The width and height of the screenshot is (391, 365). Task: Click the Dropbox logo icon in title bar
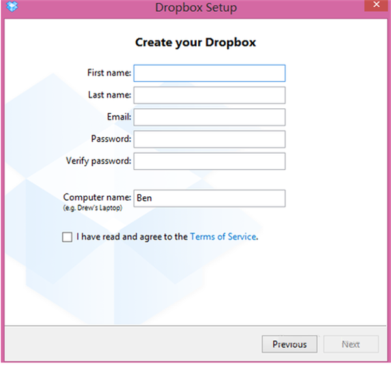(x=12, y=7)
